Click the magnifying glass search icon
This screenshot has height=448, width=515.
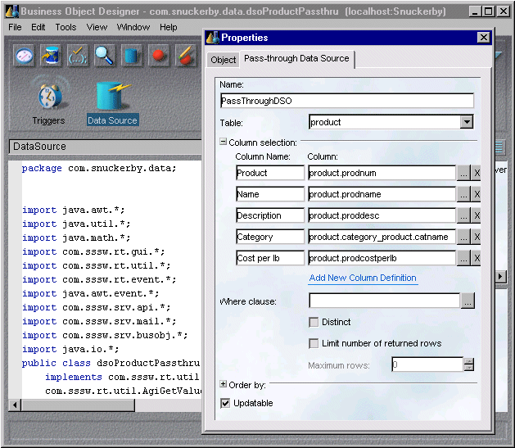pyautogui.click(x=105, y=56)
